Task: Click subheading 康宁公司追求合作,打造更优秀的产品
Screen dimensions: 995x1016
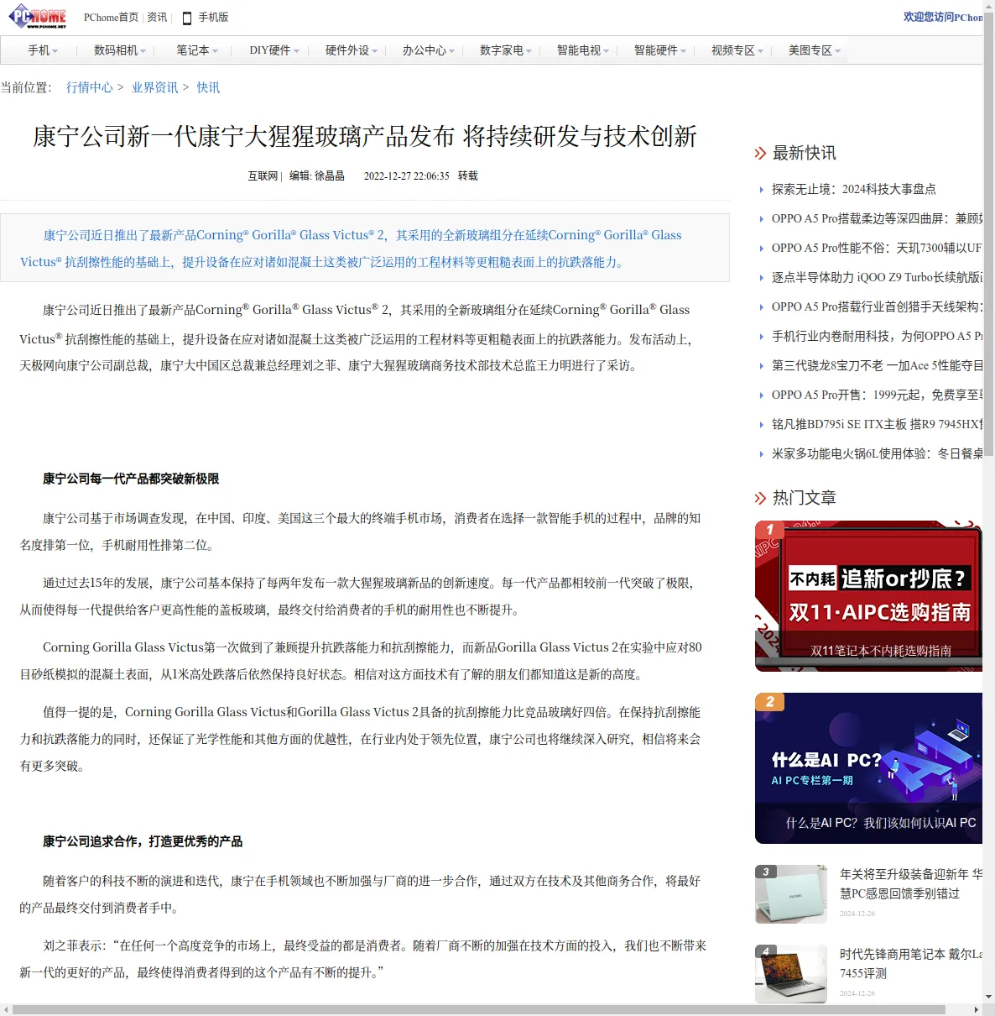Action: click(x=143, y=841)
